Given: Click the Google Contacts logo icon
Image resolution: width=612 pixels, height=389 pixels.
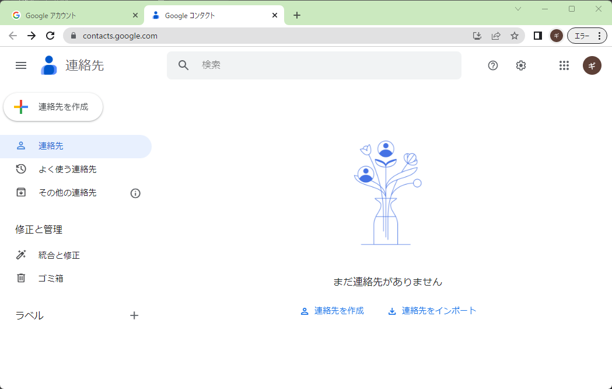Looking at the screenshot, I should click(49, 65).
